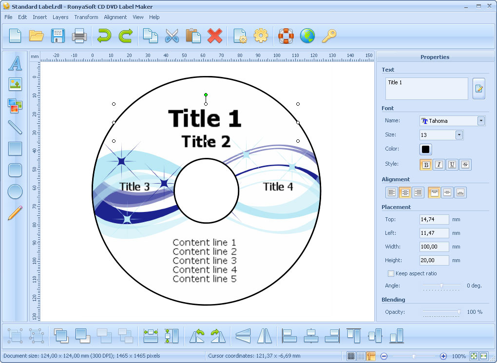The height and width of the screenshot is (363, 497).
Task: Align text to the left
Action: pos(392,192)
